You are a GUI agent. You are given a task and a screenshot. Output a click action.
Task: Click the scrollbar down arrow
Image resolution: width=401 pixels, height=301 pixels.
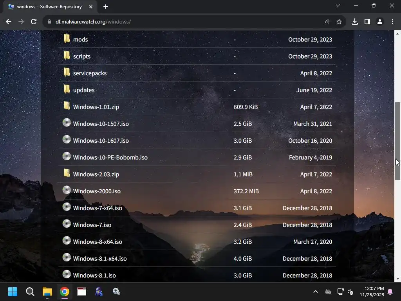point(397,279)
